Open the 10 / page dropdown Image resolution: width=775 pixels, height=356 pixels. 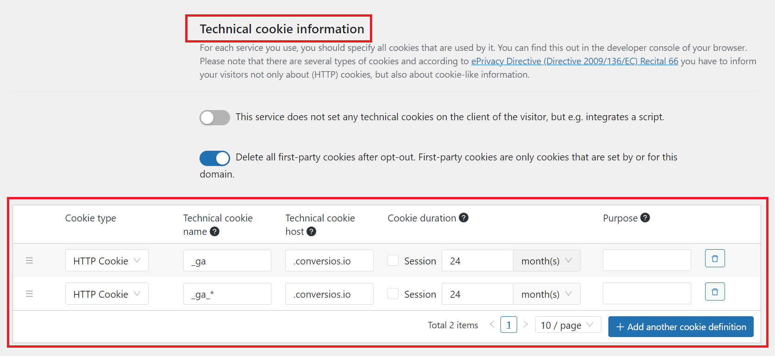point(568,325)
